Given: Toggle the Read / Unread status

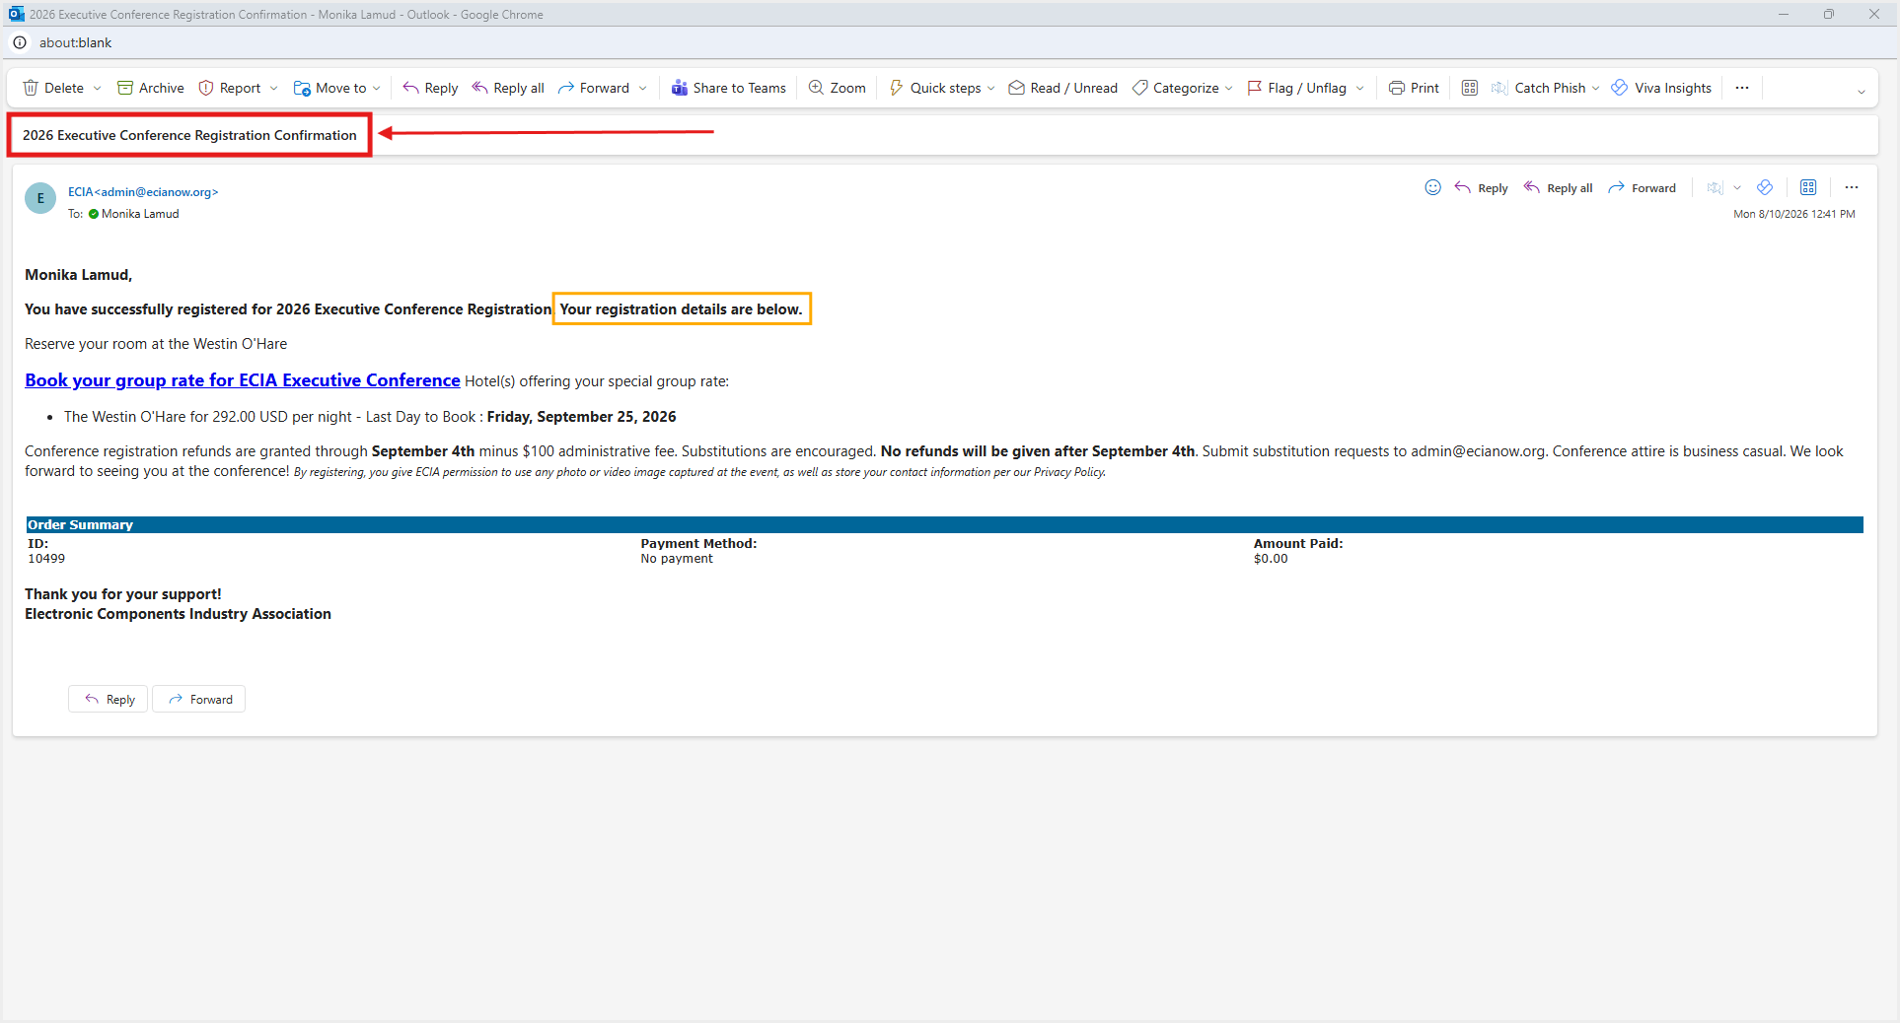Looking at the screenshot, I should (x=1062, y=88).
